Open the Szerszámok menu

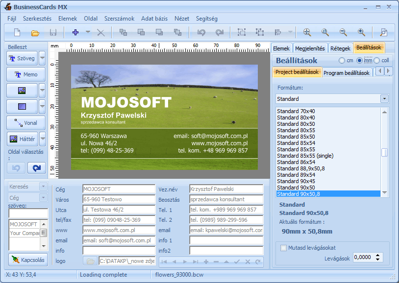(119, 19)
